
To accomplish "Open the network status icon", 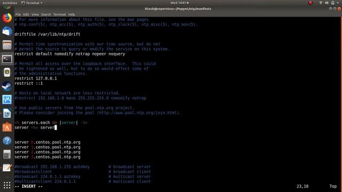I will [321, 3].
